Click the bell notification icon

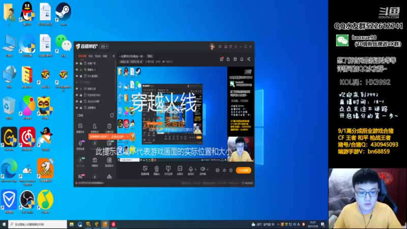pyautogui.click(x=242, y=59)
